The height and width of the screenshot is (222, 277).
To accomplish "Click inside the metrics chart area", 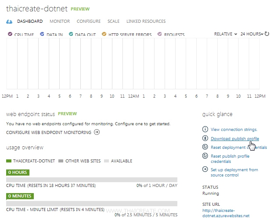I will coord(133,63).
